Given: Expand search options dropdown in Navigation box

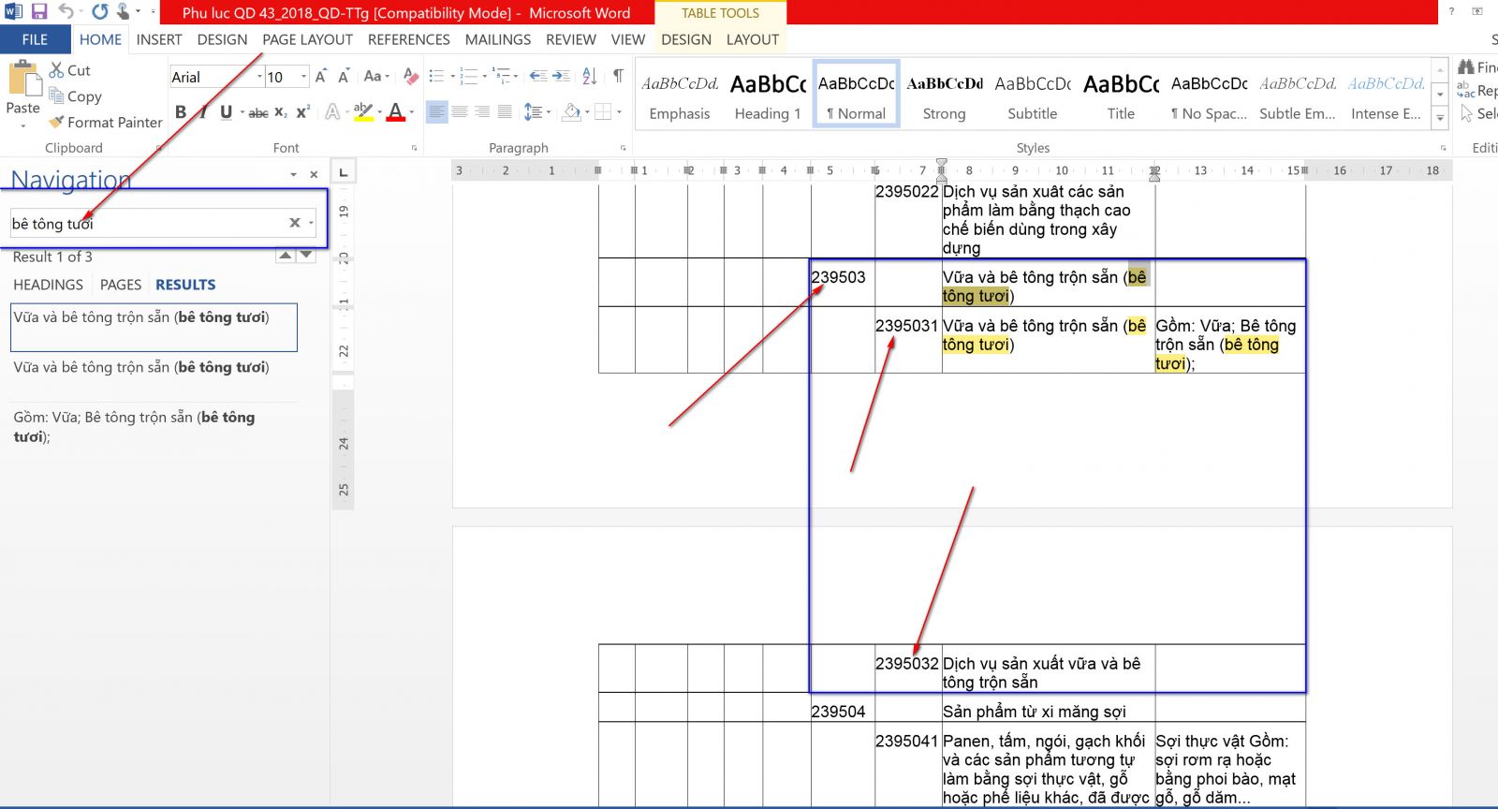Looking at the screenshot, I should [312, 223].
